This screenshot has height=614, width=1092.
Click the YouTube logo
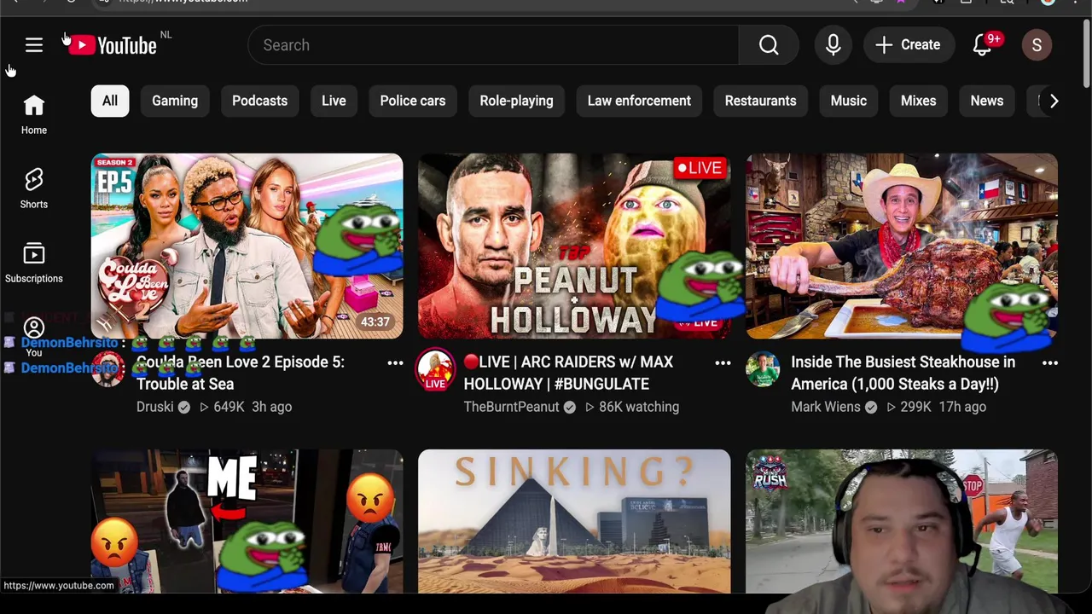pyautogui.click(x=114, y=45)
